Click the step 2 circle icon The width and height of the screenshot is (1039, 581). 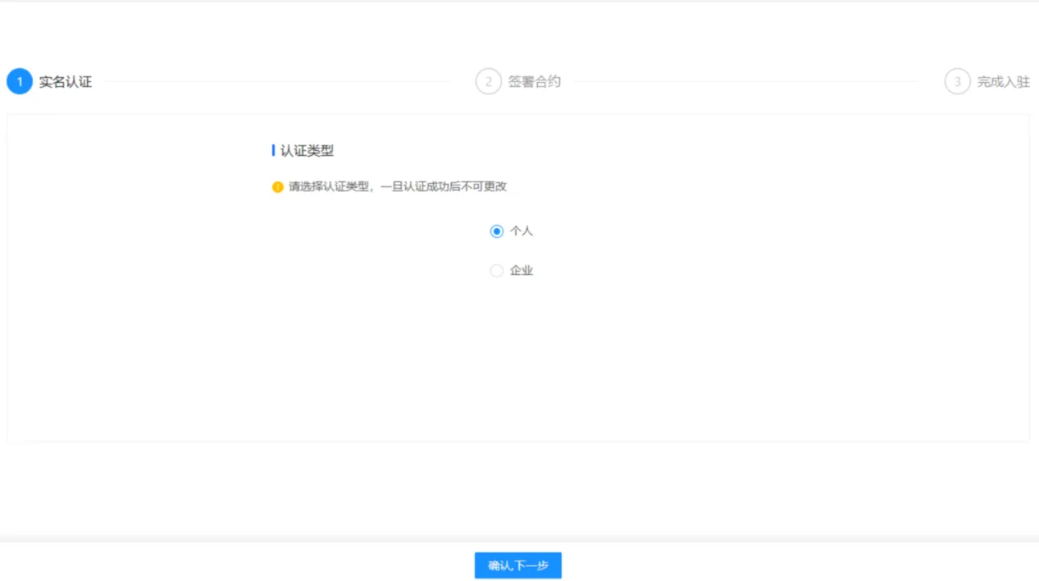point(488,81)
